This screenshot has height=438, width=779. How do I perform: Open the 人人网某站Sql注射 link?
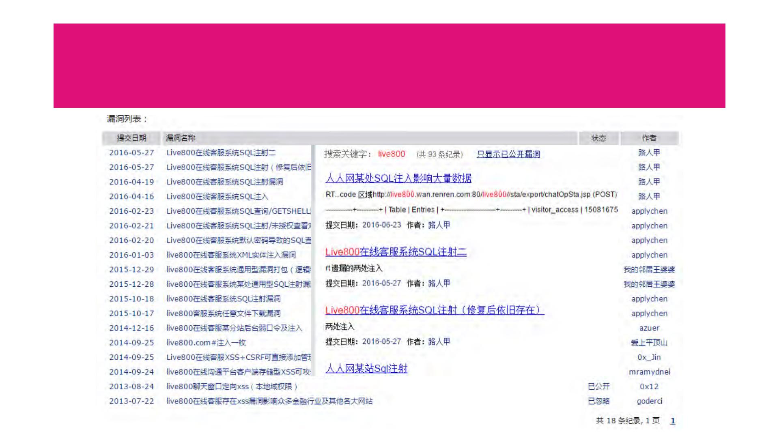(x=366, y=369)
